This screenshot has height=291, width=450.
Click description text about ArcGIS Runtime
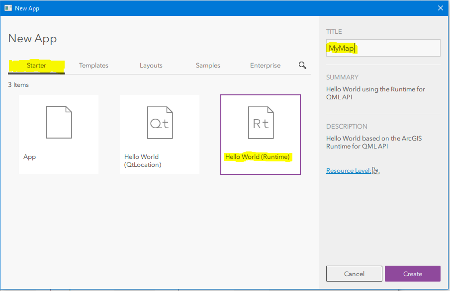tap(374, 142)
